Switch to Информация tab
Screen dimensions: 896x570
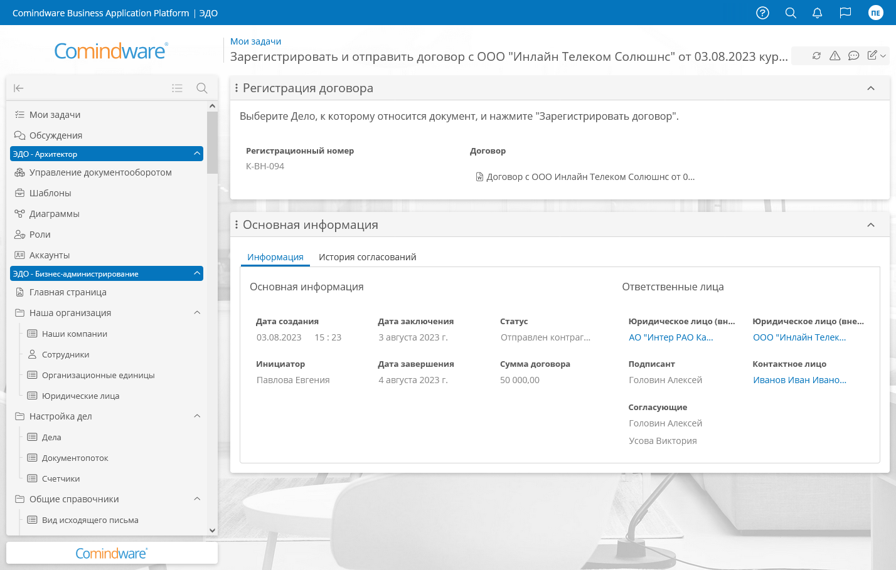click(275, 257)
